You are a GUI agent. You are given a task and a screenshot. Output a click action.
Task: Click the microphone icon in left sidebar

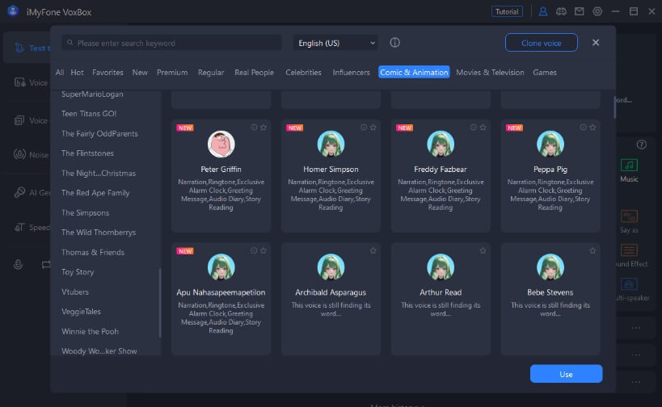coord(18,264)
